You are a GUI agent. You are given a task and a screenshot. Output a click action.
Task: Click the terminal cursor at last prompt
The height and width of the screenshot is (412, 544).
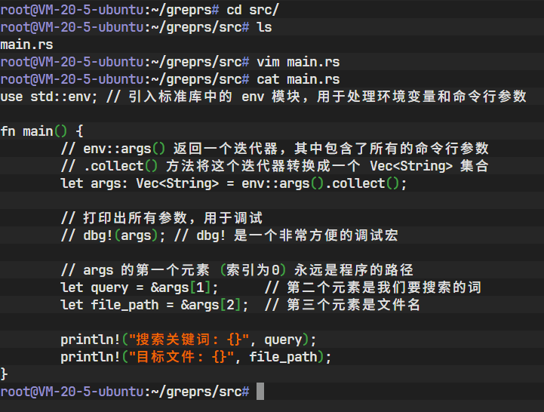click(260, 391)
